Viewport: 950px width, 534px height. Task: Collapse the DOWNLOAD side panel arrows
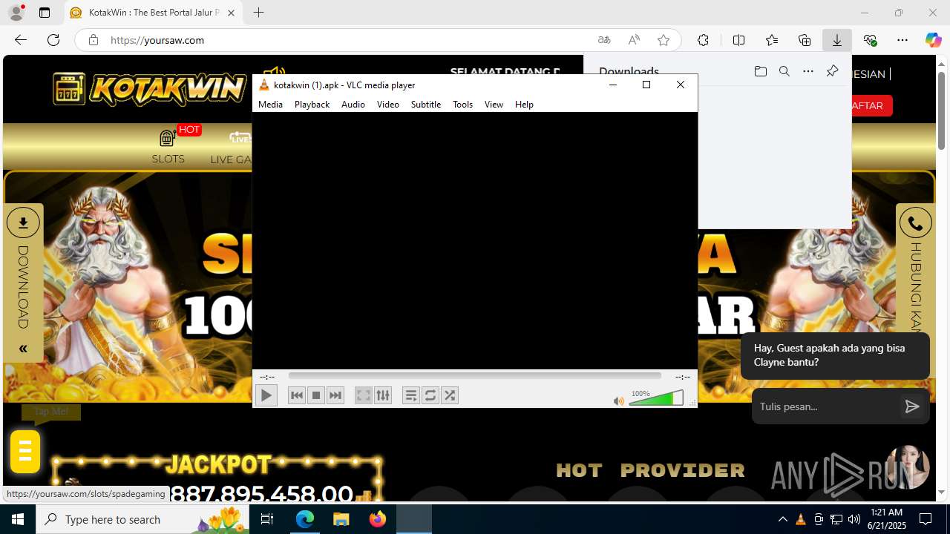coord(23,349)
